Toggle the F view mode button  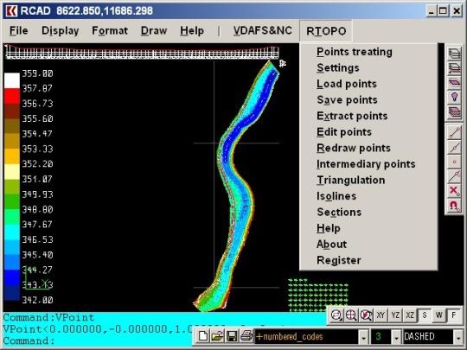(x=454, y=315)
